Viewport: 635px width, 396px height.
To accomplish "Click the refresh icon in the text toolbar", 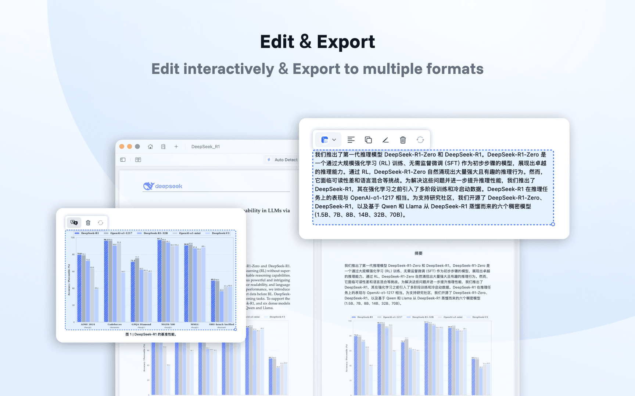I will pos(420,140).
